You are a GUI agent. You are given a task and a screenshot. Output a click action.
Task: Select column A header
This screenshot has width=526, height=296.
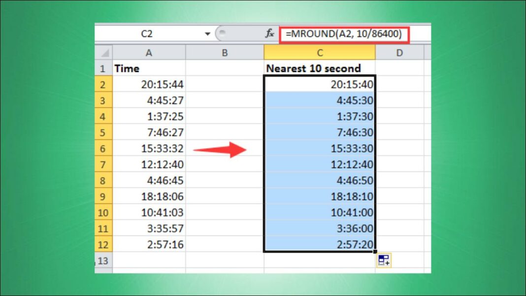click(149, 53)
